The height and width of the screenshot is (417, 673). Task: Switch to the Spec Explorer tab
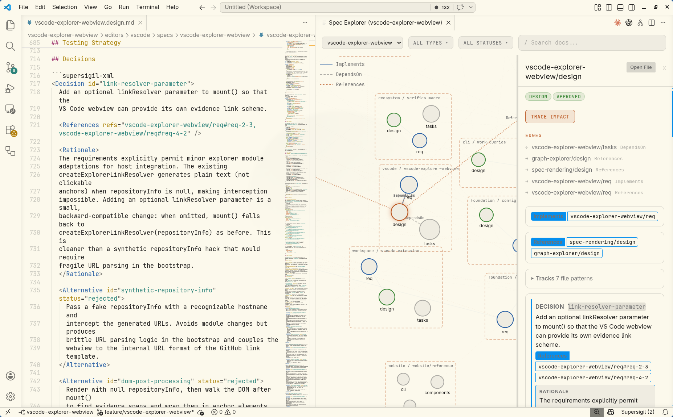pyautogui.click(x=385, y=22)
